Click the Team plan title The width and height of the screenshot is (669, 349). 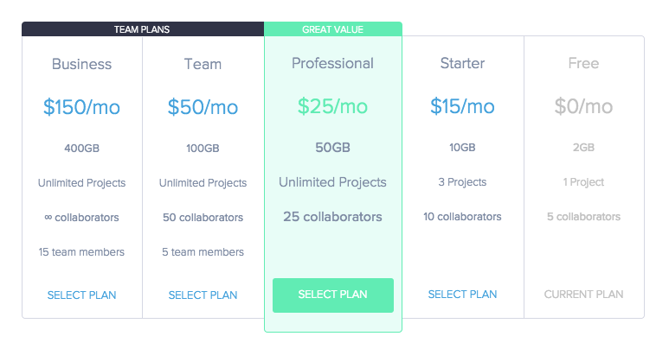203,64
